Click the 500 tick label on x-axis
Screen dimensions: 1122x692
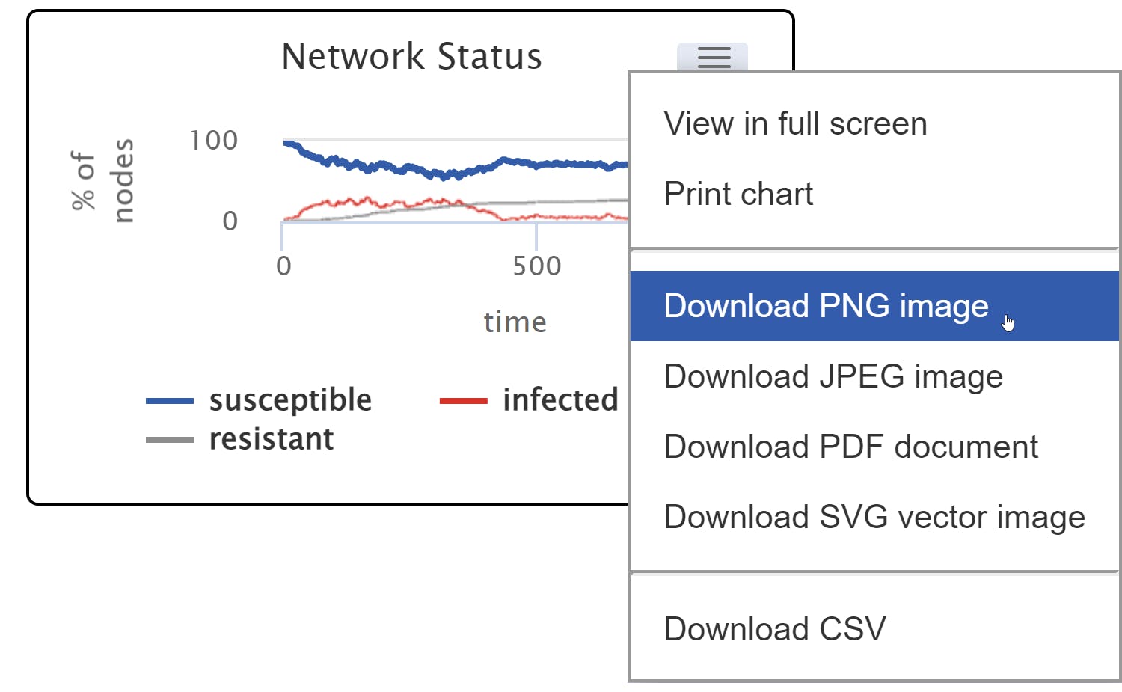[536, 266]
